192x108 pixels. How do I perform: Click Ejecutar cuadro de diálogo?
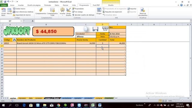pyautogui.click(x=83, y=15)
